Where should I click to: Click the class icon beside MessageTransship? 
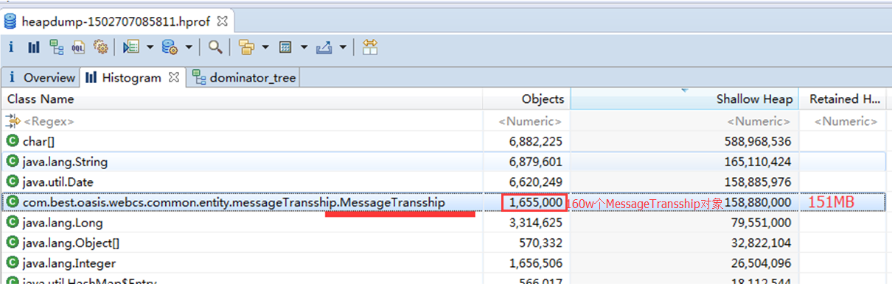(x=13, y=202)
